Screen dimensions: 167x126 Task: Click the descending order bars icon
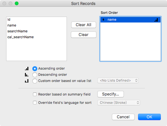(x=26, y=75)
